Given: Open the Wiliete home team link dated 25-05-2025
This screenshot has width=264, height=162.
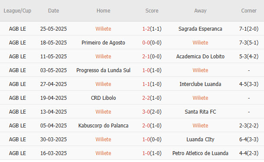Looking at the screenshot, I should pyautogui.click(x=103, y=29).
